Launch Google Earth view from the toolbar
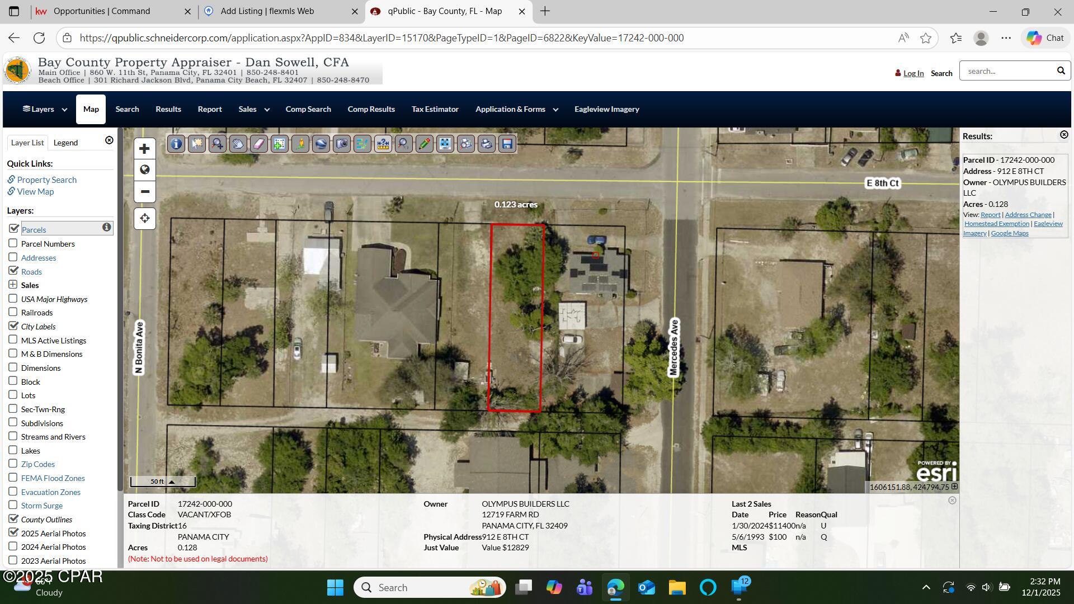Screen dimensions: 1074x604 point(321,144)
